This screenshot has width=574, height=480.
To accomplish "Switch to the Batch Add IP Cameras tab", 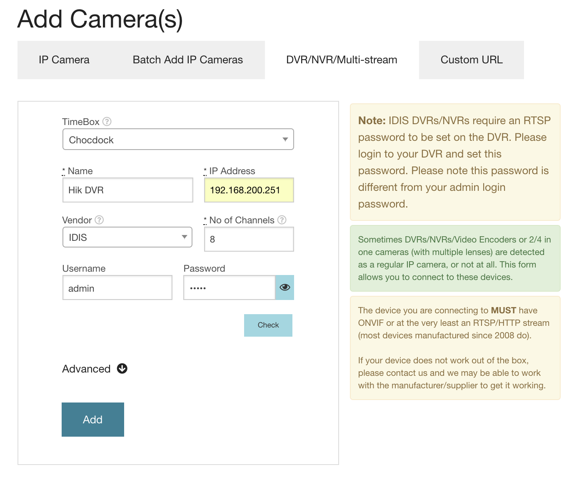I will 187,60.
